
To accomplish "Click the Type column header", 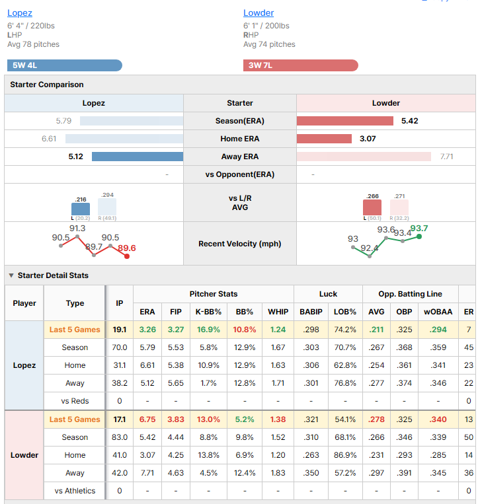I will [75, 303].
